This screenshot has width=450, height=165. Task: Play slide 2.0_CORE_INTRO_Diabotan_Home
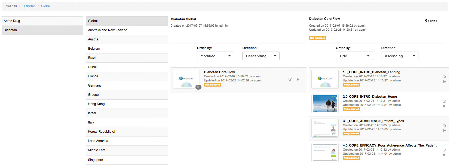445,106
